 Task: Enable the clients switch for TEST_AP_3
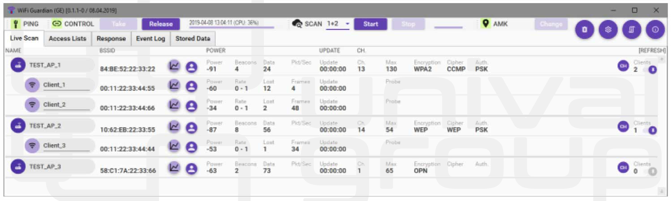coord(650,171)
